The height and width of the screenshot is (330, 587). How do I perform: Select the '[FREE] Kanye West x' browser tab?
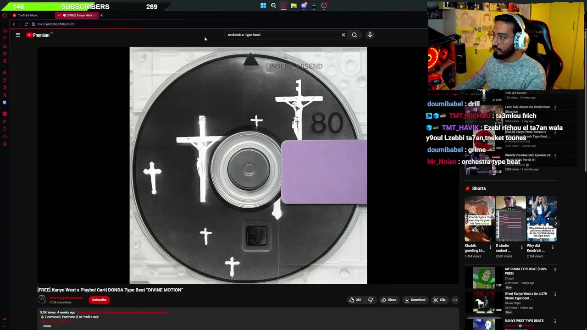tap(78, 15)
